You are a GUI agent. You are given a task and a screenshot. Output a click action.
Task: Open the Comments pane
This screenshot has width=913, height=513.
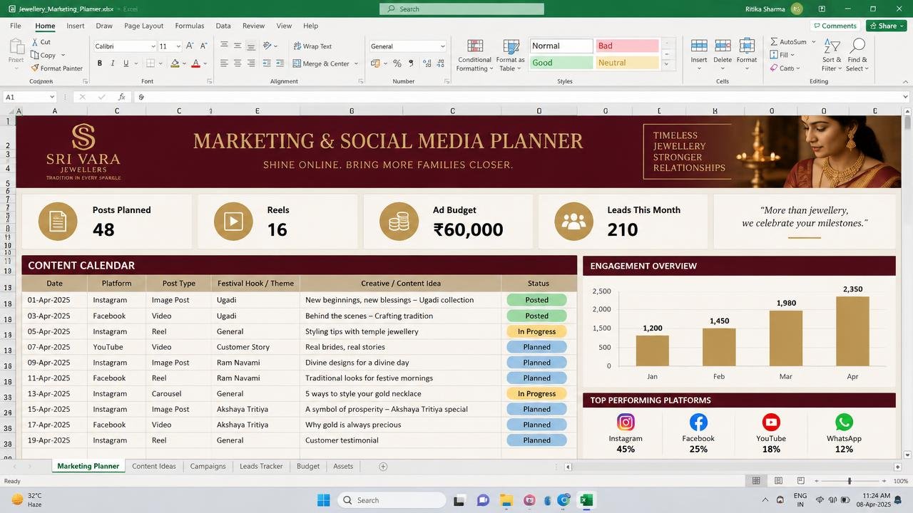point(834,26)
